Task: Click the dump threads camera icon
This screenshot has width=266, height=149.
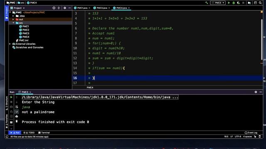Action: 11,107
